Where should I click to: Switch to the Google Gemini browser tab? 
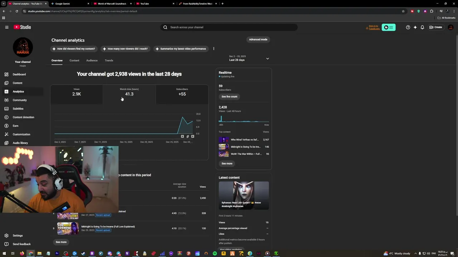pyautogui.click(x=70, y=4)
